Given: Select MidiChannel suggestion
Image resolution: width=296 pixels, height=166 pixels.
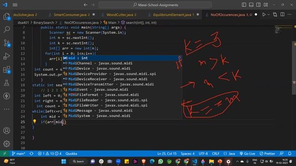Looking at the screenshot, I should click(122, 63).
